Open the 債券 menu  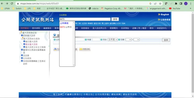(x=152, y=28)
